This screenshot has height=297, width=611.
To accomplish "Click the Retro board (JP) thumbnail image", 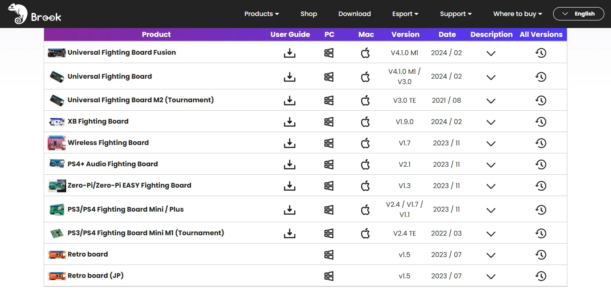I will point(57,276).
